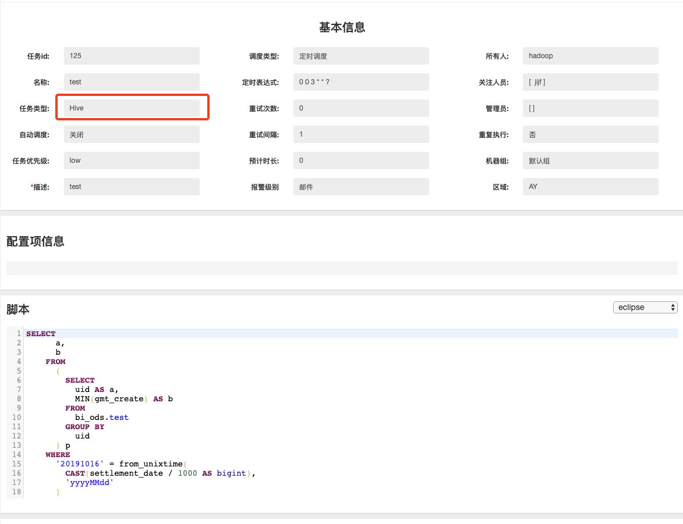683x524 pixels.
Task: Click the 定时表达式 cron field
Action: coord(361,82)
